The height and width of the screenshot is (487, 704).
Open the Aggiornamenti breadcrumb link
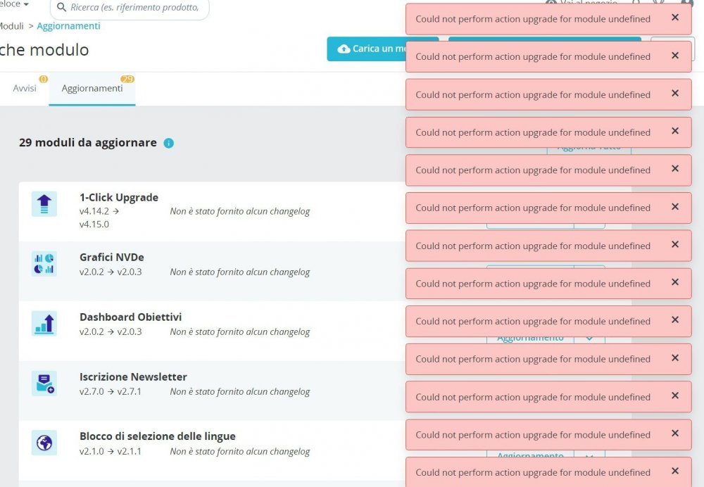(x=69, y=26)
